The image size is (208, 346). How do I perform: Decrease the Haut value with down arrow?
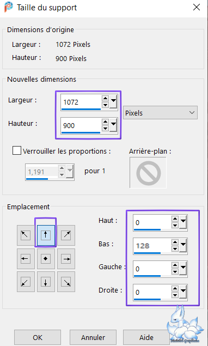point(175,226)
